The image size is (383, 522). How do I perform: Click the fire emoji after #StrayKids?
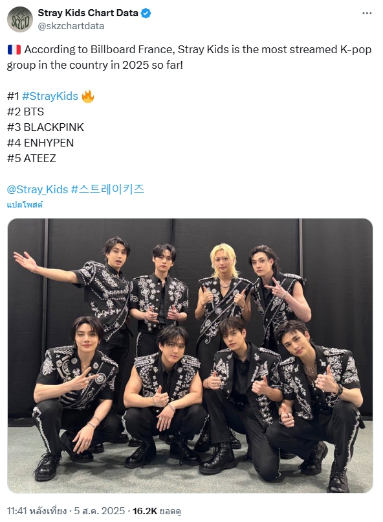88,96
